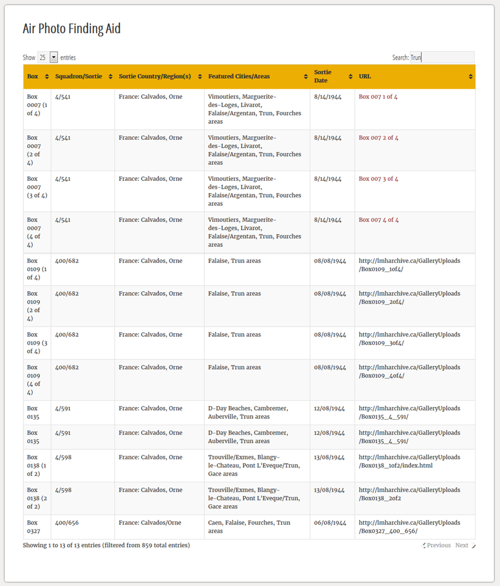This screenshot has width=500, height=586.
Task: Click the Sortie Date header label
Action: click(323, 76)
